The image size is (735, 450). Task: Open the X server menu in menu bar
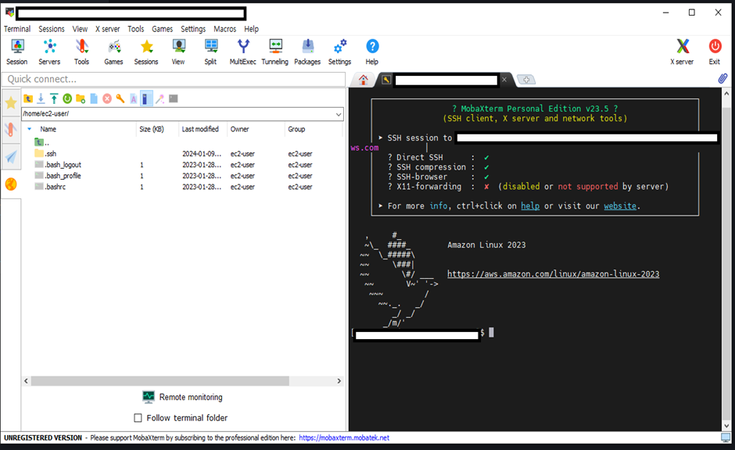pos(108,29)
